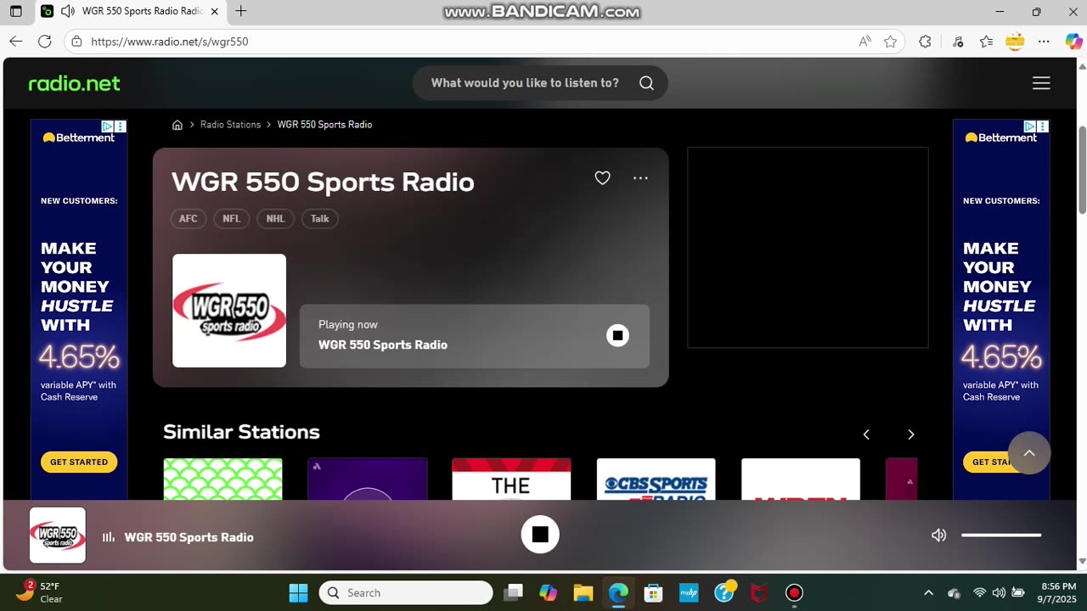
Task: Go back with browser back arrow
Action: point(15,41)
